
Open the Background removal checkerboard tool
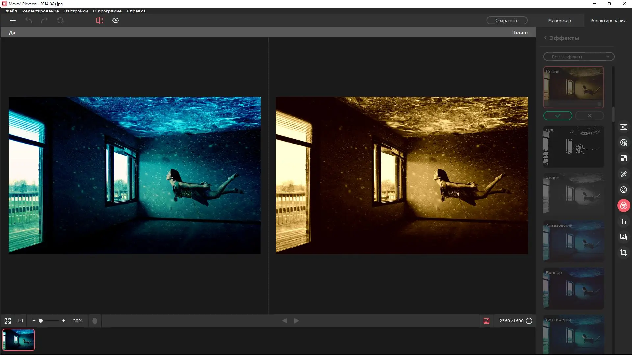click(623, 158)
